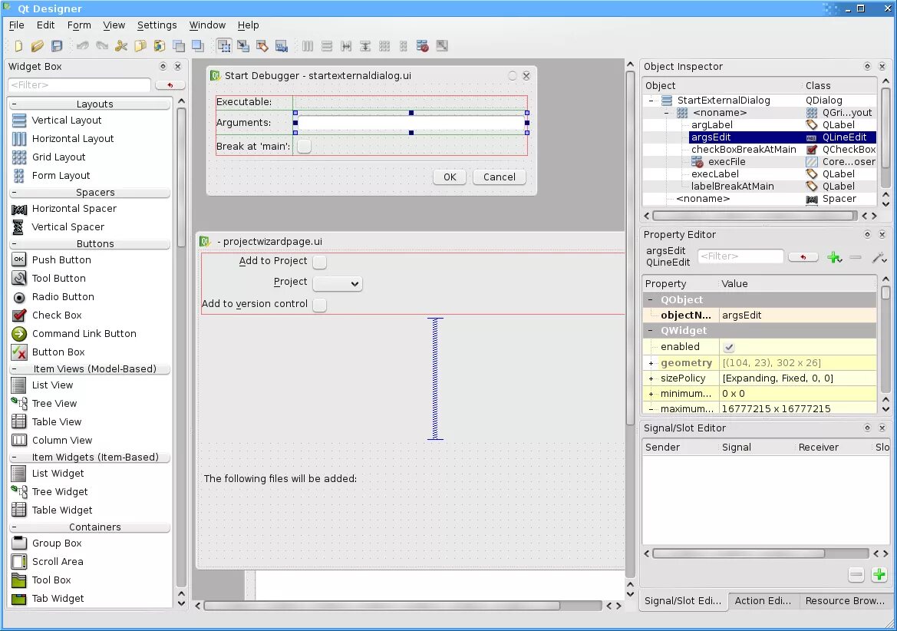This screenshot has width=897, height=631.
Task: Select Check Box in Widget Box
Action: point(57,315)
